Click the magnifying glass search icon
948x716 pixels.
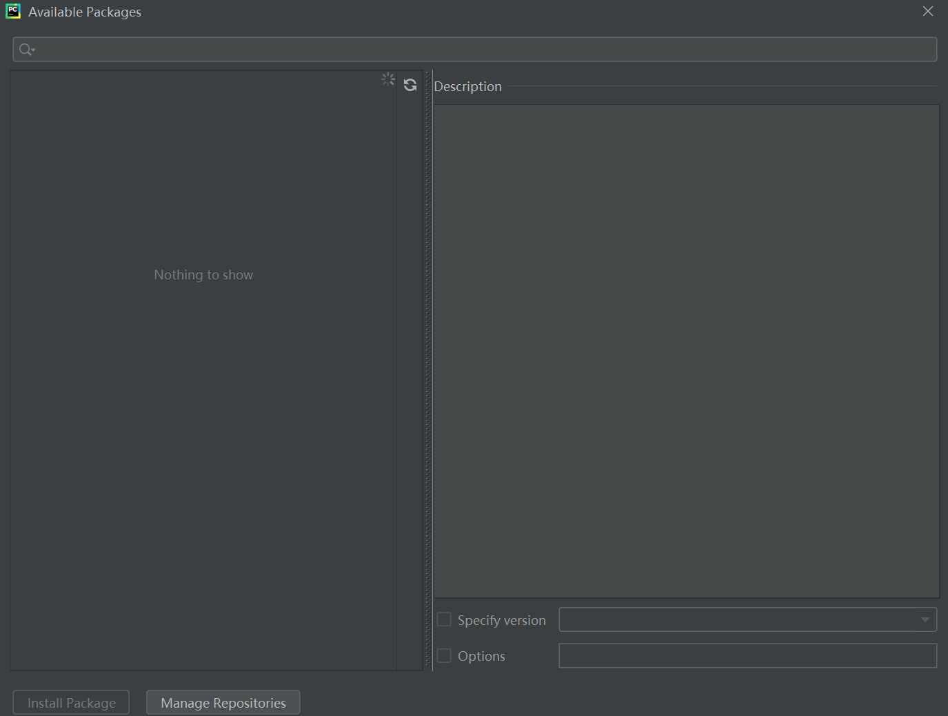point(23,49)
